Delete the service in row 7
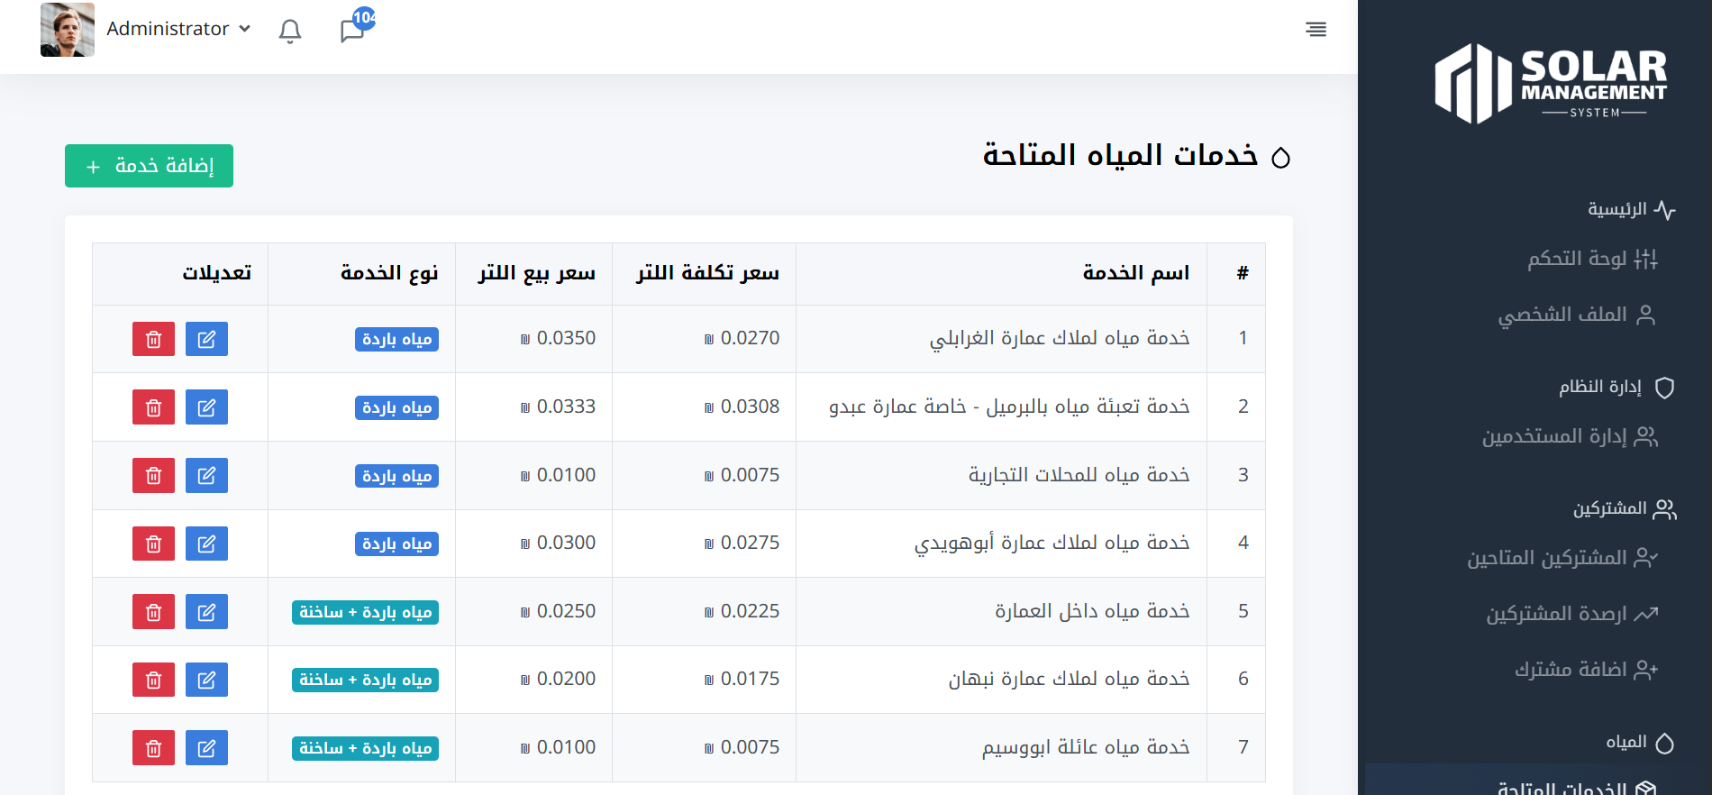 pyautogui.click(x=153, y=748)
